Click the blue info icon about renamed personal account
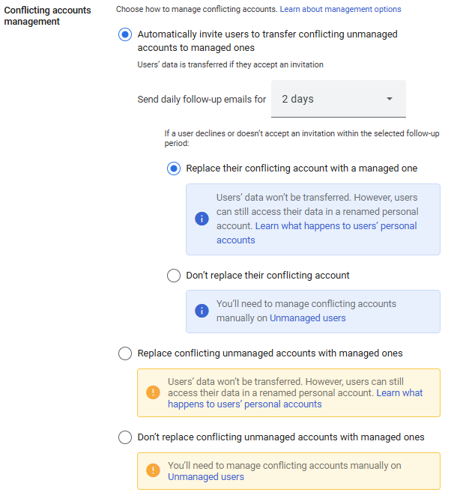 tap(201, 218)
